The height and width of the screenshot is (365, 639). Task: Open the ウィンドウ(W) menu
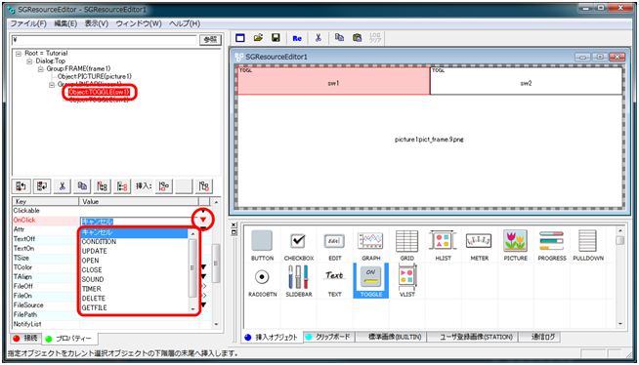click(x=139, y=23)
